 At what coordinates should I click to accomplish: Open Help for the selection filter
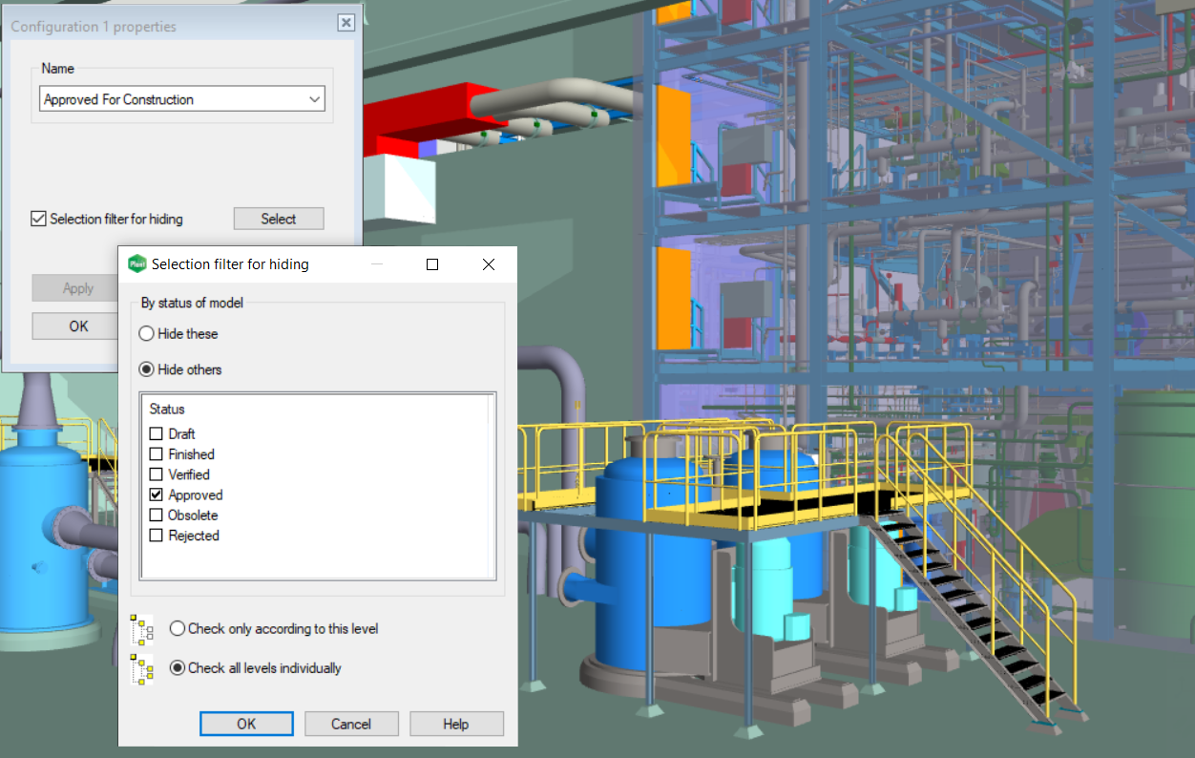point(456,724)
